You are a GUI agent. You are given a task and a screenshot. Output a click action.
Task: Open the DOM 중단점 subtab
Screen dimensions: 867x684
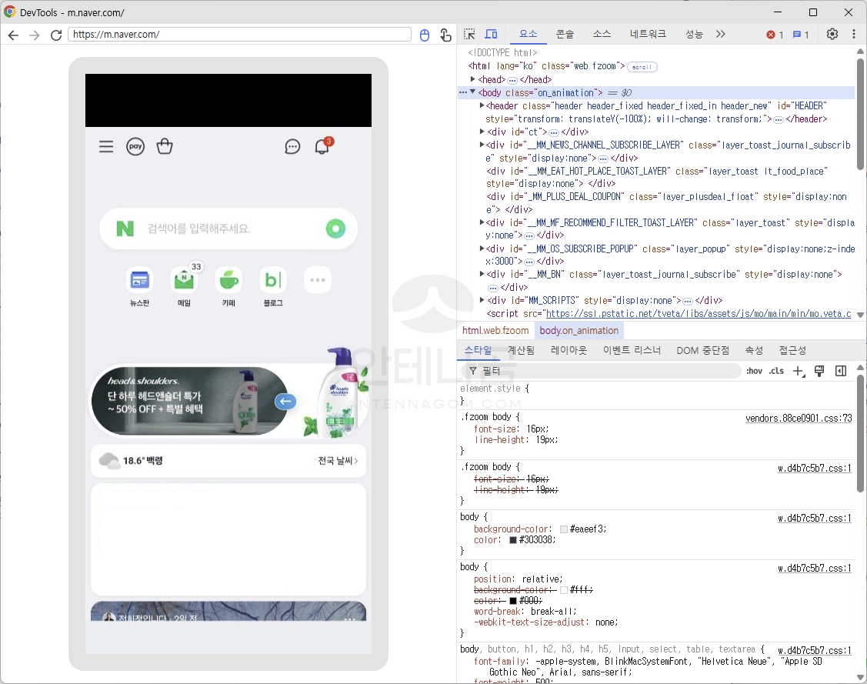[x=703, y=350]
